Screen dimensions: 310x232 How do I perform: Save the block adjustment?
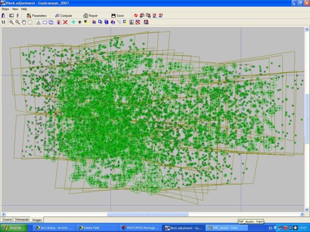coord(117,16)
